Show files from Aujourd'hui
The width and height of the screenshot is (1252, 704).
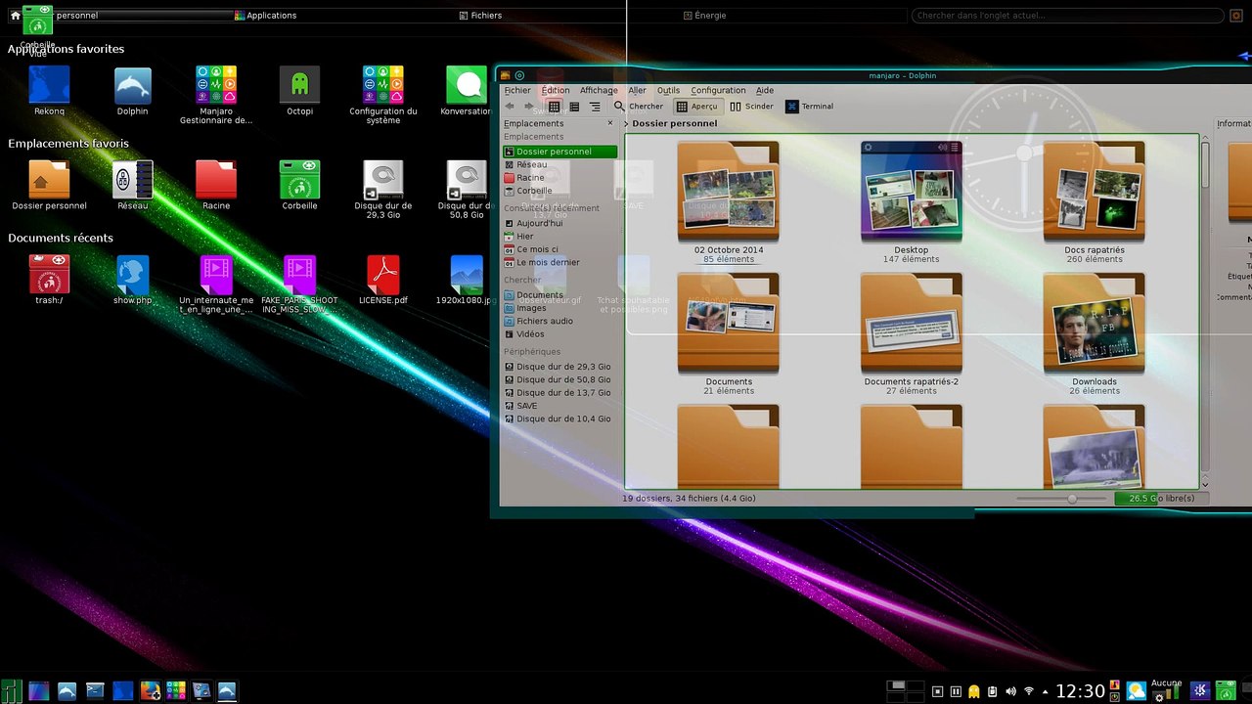[x=560, y=223]
